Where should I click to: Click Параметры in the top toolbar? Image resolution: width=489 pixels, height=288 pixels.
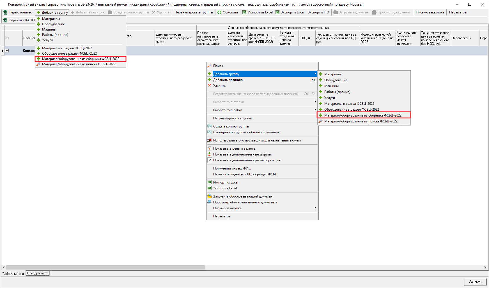coord(458,12)
